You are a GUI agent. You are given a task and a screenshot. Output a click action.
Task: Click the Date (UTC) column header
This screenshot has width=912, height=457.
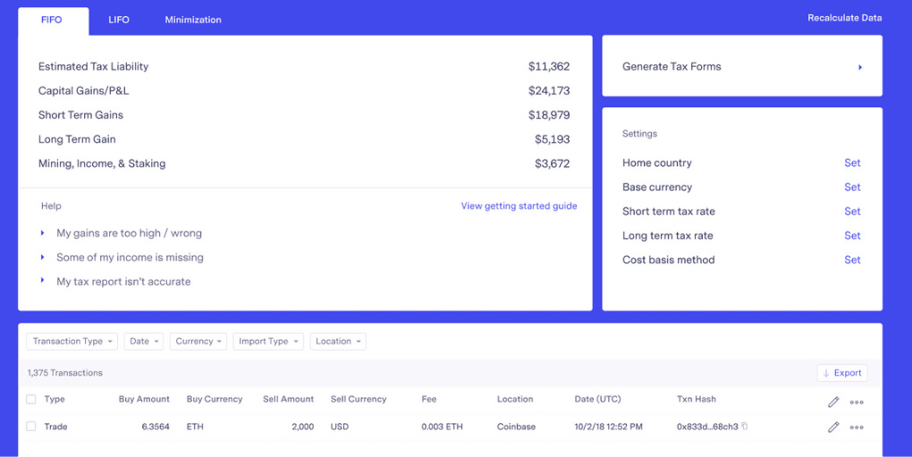[598, 400]
